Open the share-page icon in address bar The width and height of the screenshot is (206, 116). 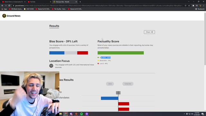pos(185,6)
